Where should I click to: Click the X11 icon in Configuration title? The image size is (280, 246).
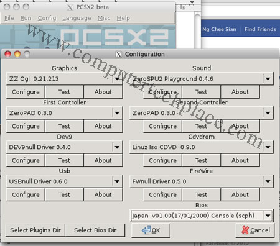click(118, 55)
